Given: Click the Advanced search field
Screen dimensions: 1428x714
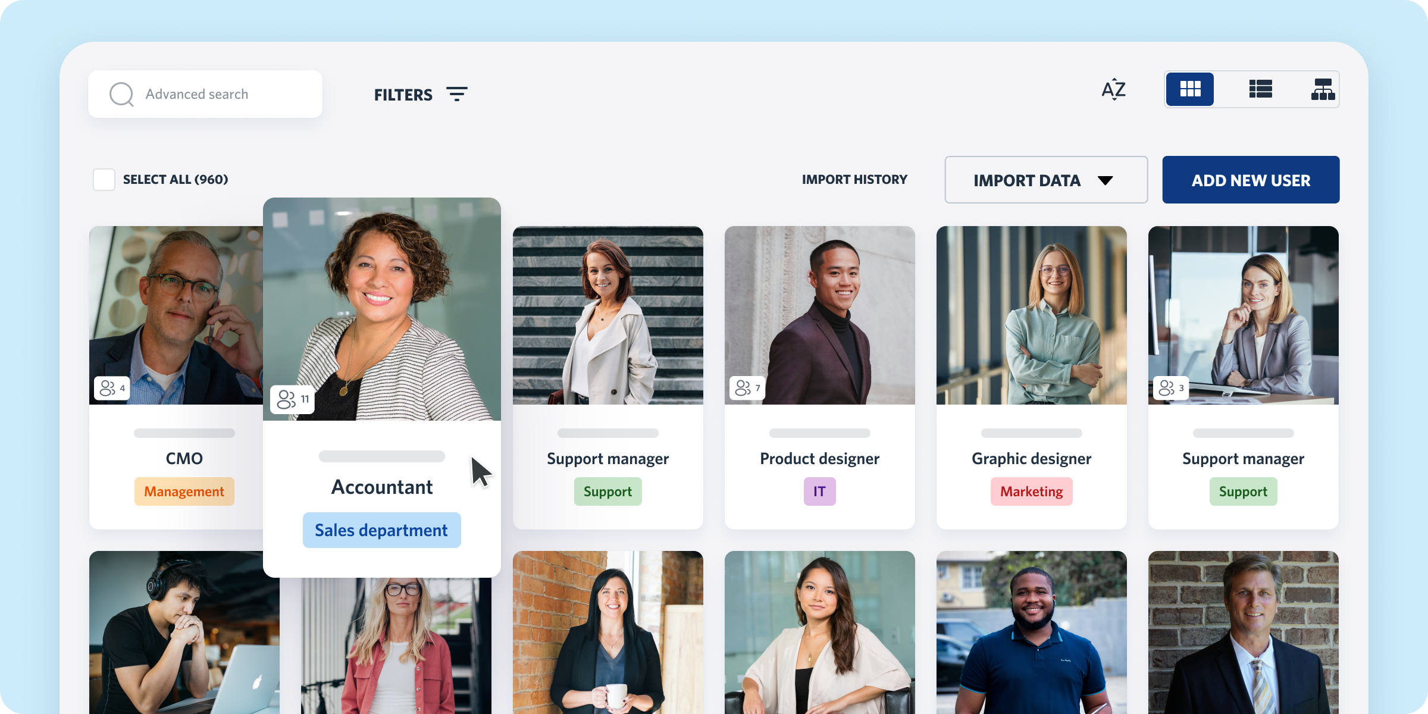Looking at the screenshot, I should 205,94.
